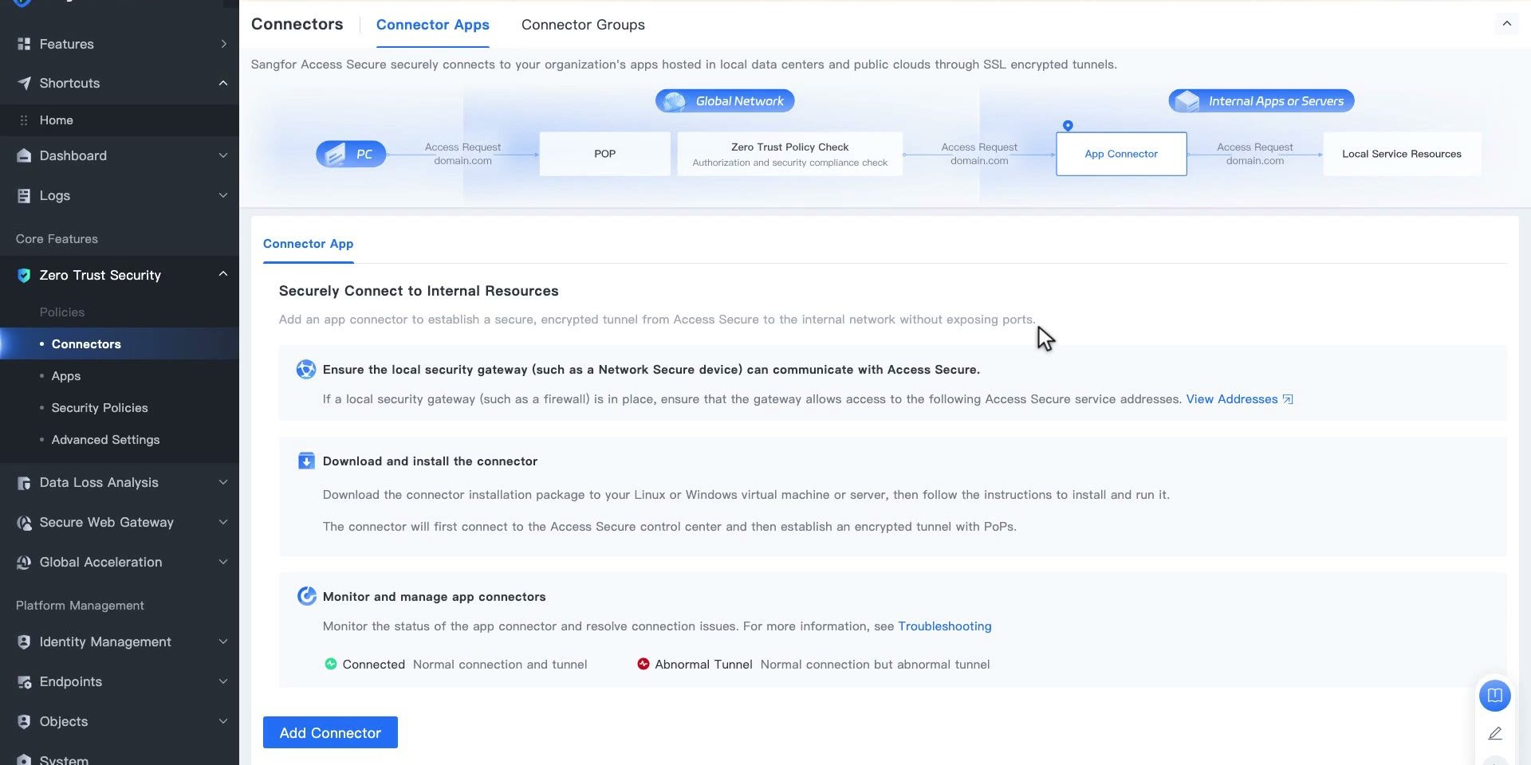Click the Home drag-handle icon
Screen dimensions: 1531x765
[x=24, y=120]
